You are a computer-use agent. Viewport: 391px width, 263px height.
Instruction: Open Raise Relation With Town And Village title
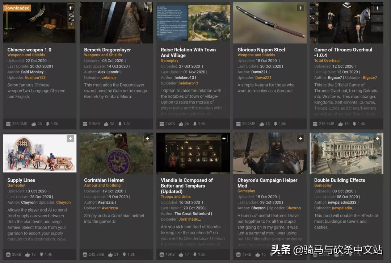tap(188, 52)
